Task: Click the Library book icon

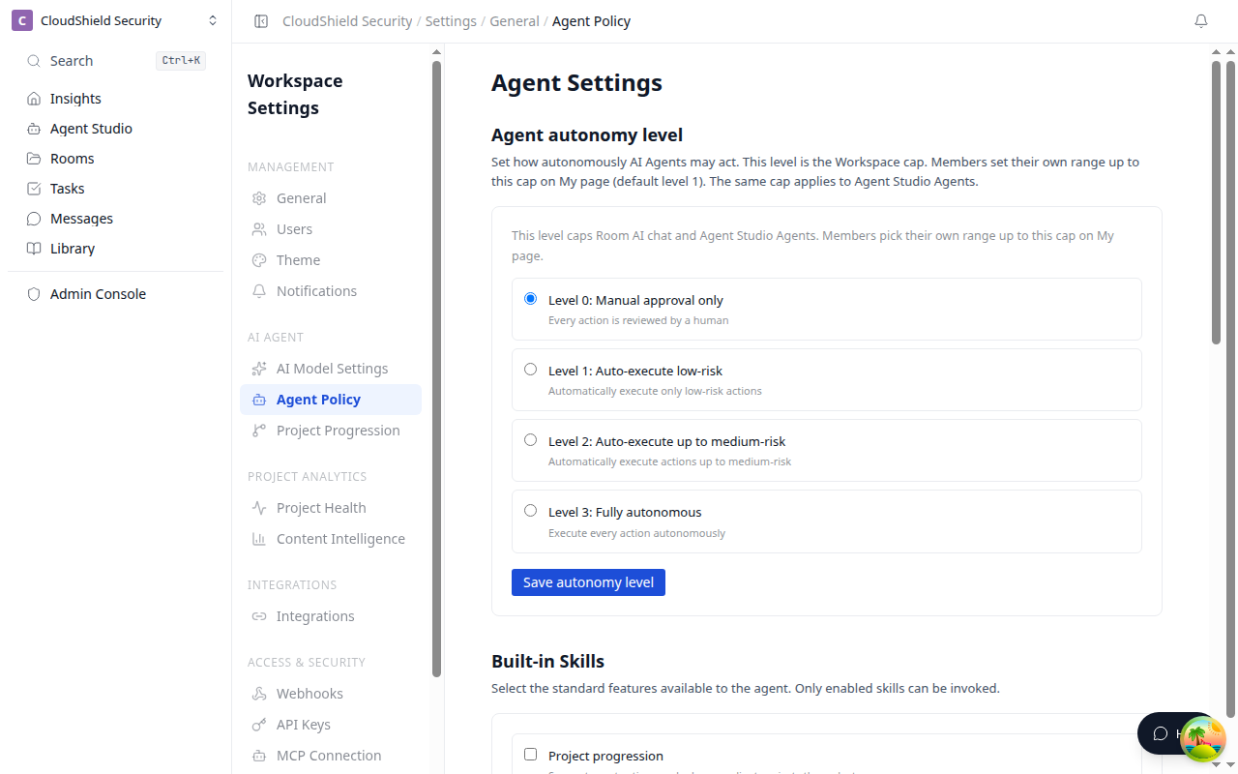Action: 34,249
